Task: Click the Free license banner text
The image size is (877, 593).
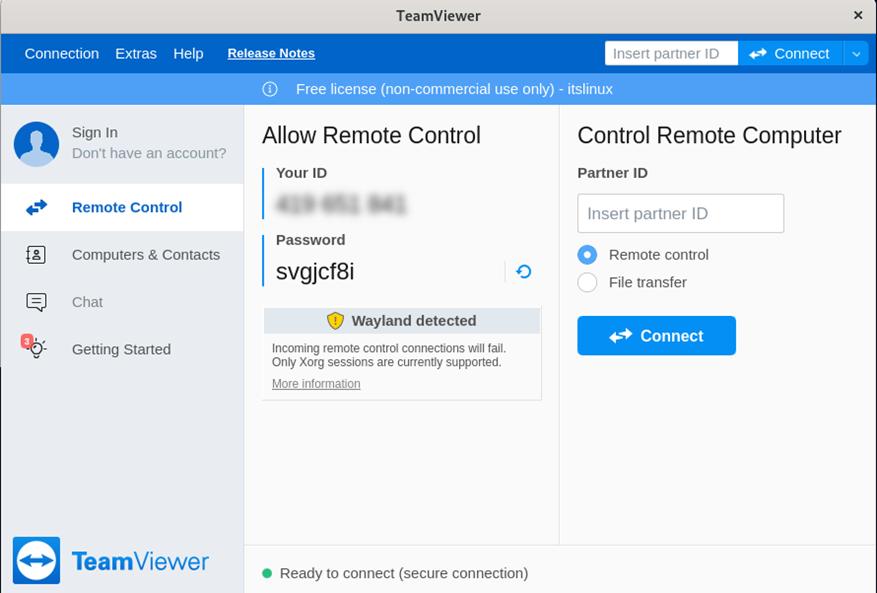Action: 454,89
